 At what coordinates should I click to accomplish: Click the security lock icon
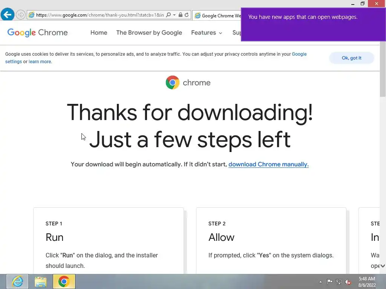[181, 15]
